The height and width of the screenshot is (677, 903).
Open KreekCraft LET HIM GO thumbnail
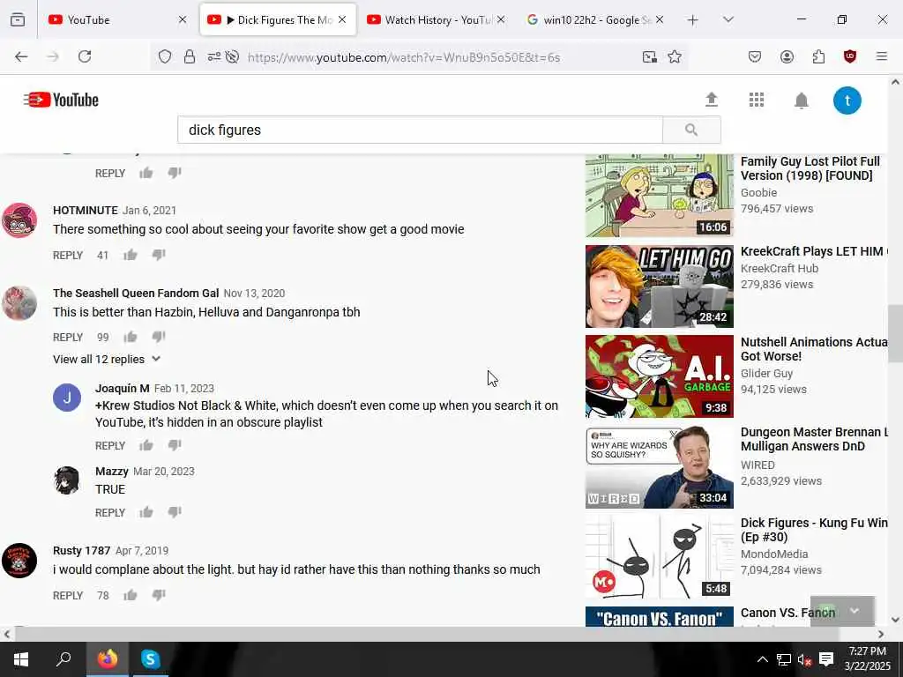pyautogui.click(x=660, y=286)
